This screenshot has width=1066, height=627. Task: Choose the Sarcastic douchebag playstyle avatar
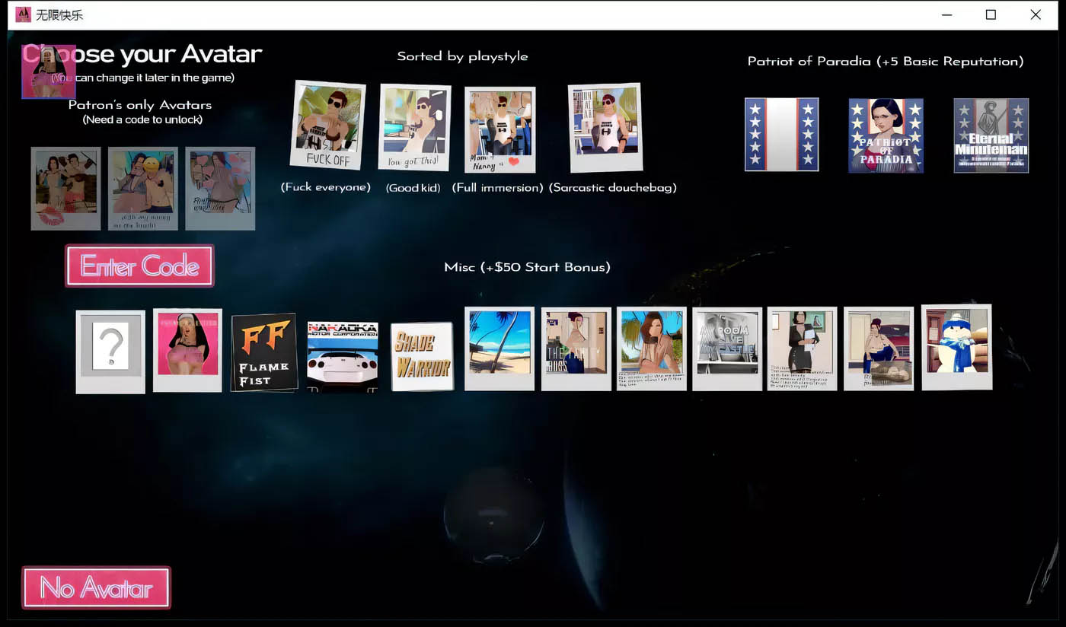(x=605, y=127)
